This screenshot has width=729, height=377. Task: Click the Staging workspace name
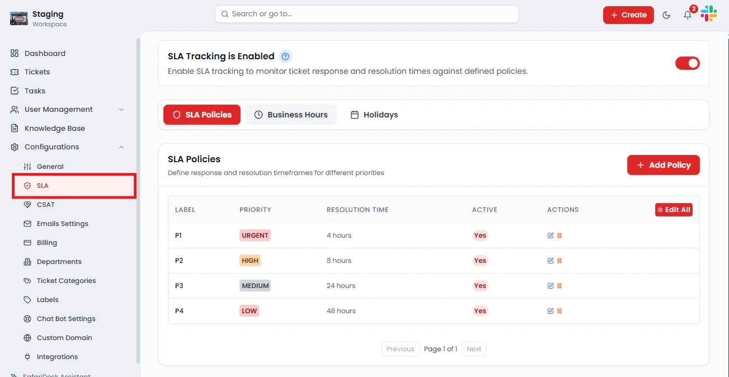[48, 14]
